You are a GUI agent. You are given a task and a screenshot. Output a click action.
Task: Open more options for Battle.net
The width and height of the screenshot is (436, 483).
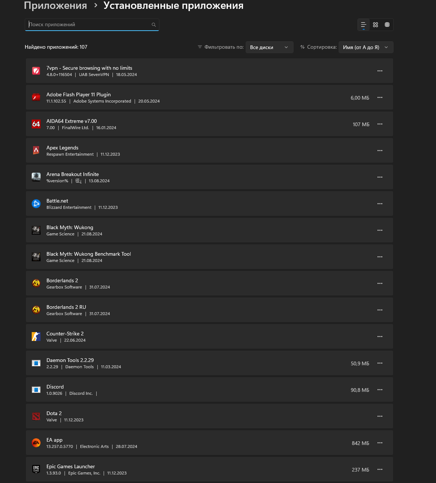pos(380,204)
